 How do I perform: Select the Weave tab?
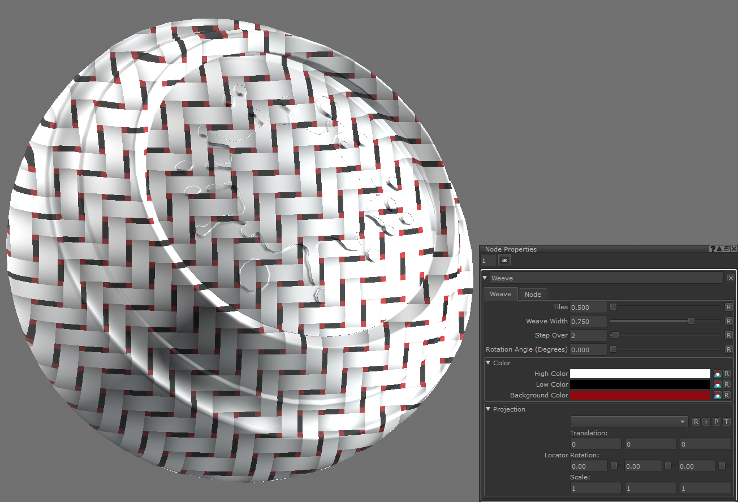[x=500, y=294]
